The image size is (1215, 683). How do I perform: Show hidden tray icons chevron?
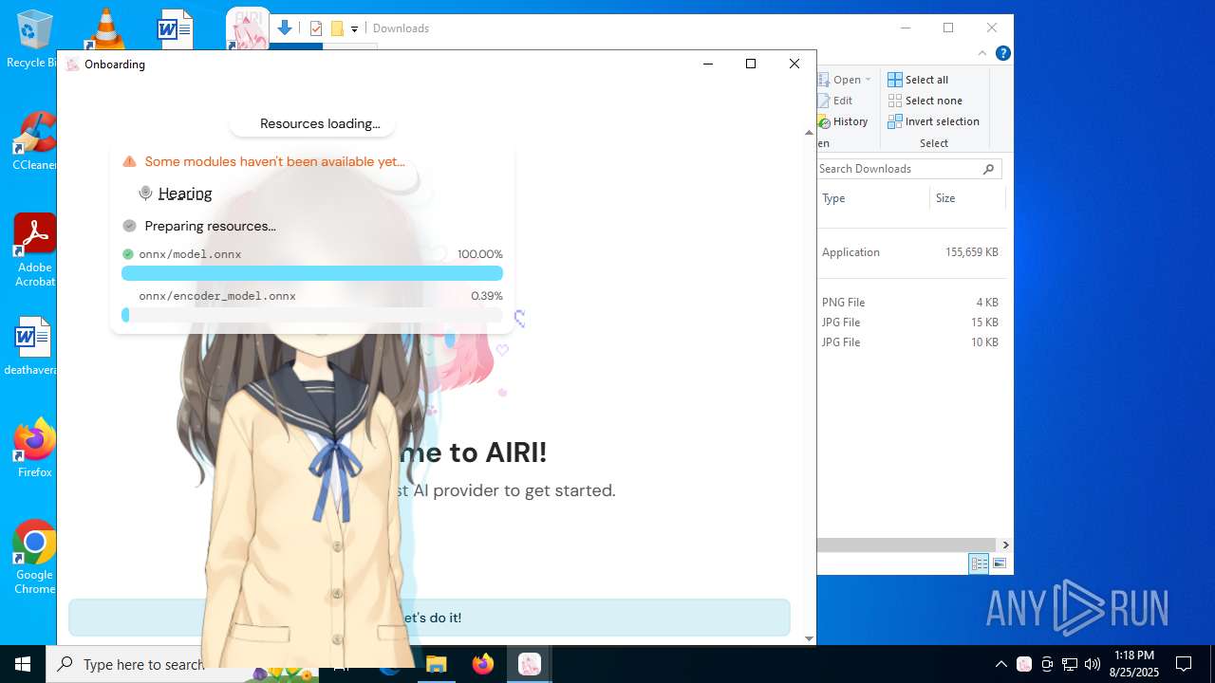pyautogui.click(x=1001, y=664)
